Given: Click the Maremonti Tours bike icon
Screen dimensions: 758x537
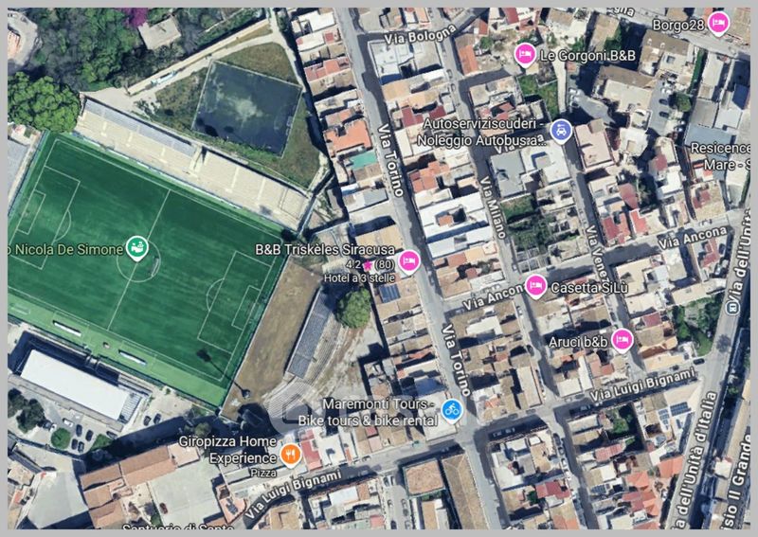Looking at the screenshot, I should click(x=452, y=410).
